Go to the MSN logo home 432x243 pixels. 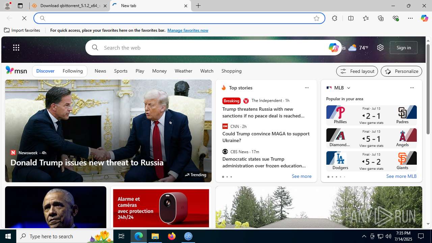(16, 71)
